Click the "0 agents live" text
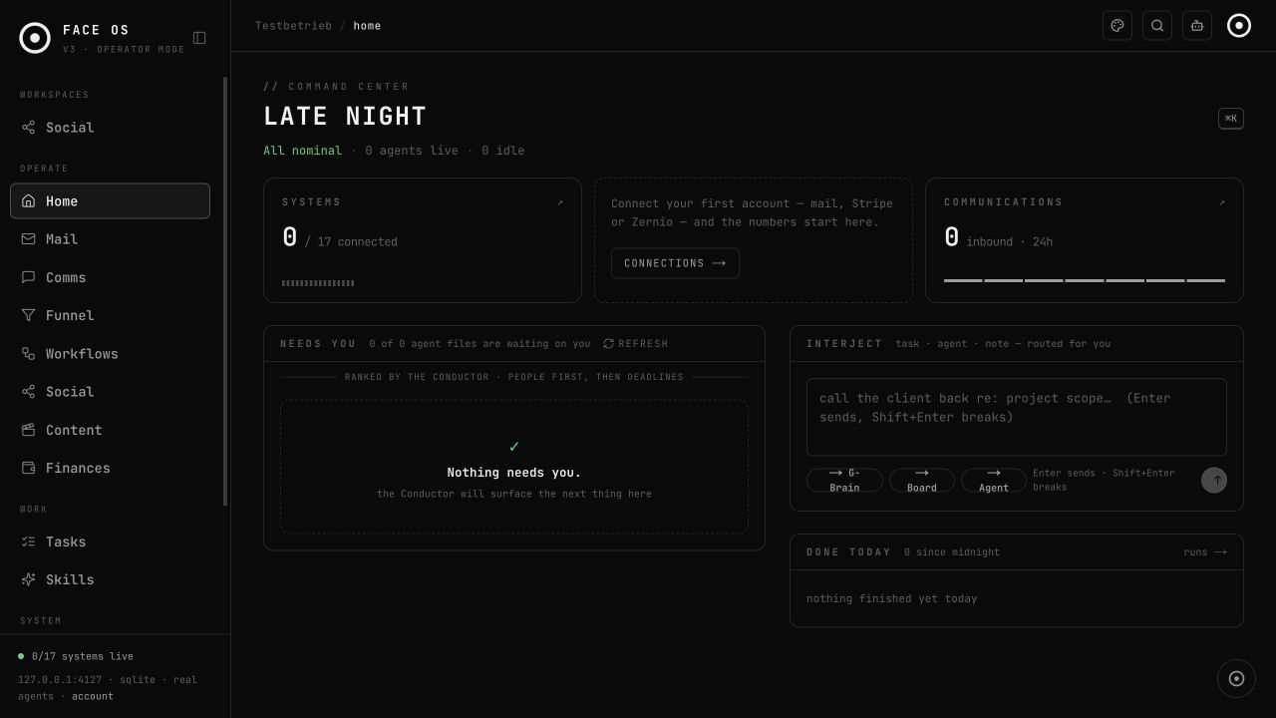The height and width of the screenshot is (718, 1276). pyautogui.click(x=412, y=151)
